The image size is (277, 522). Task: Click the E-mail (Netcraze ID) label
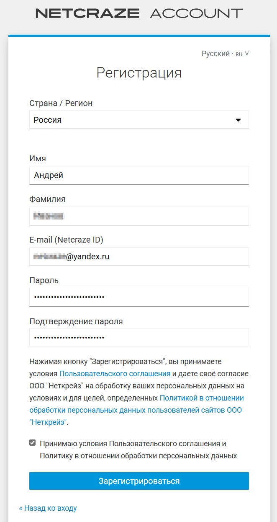66,240
